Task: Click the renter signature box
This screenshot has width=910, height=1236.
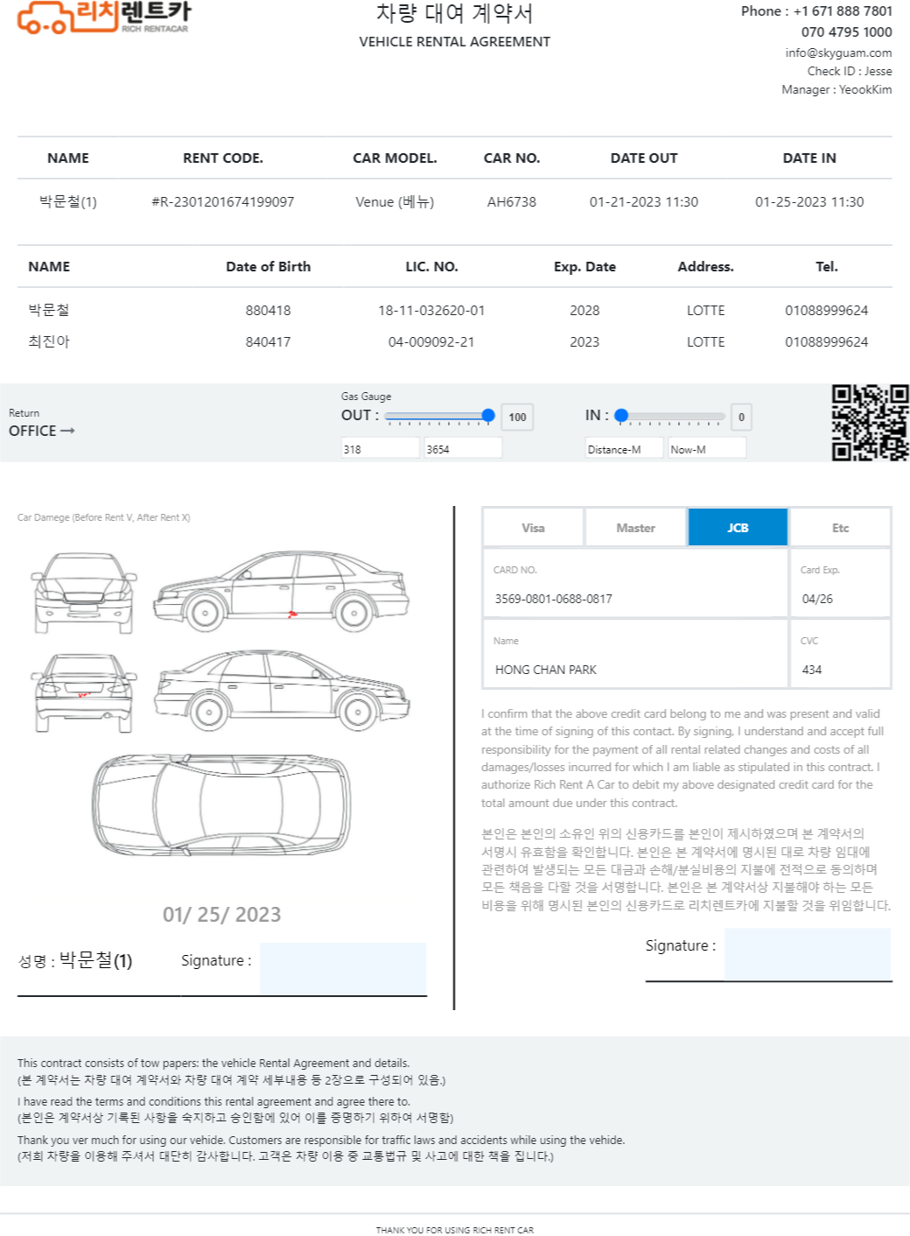Action: click(343, 968)
